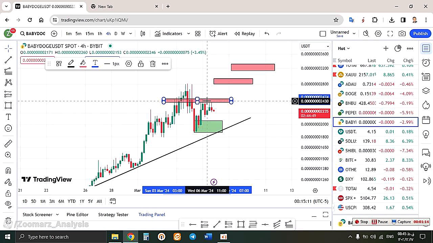
Task: Undo the last chart action
Action: click(267, 33)
